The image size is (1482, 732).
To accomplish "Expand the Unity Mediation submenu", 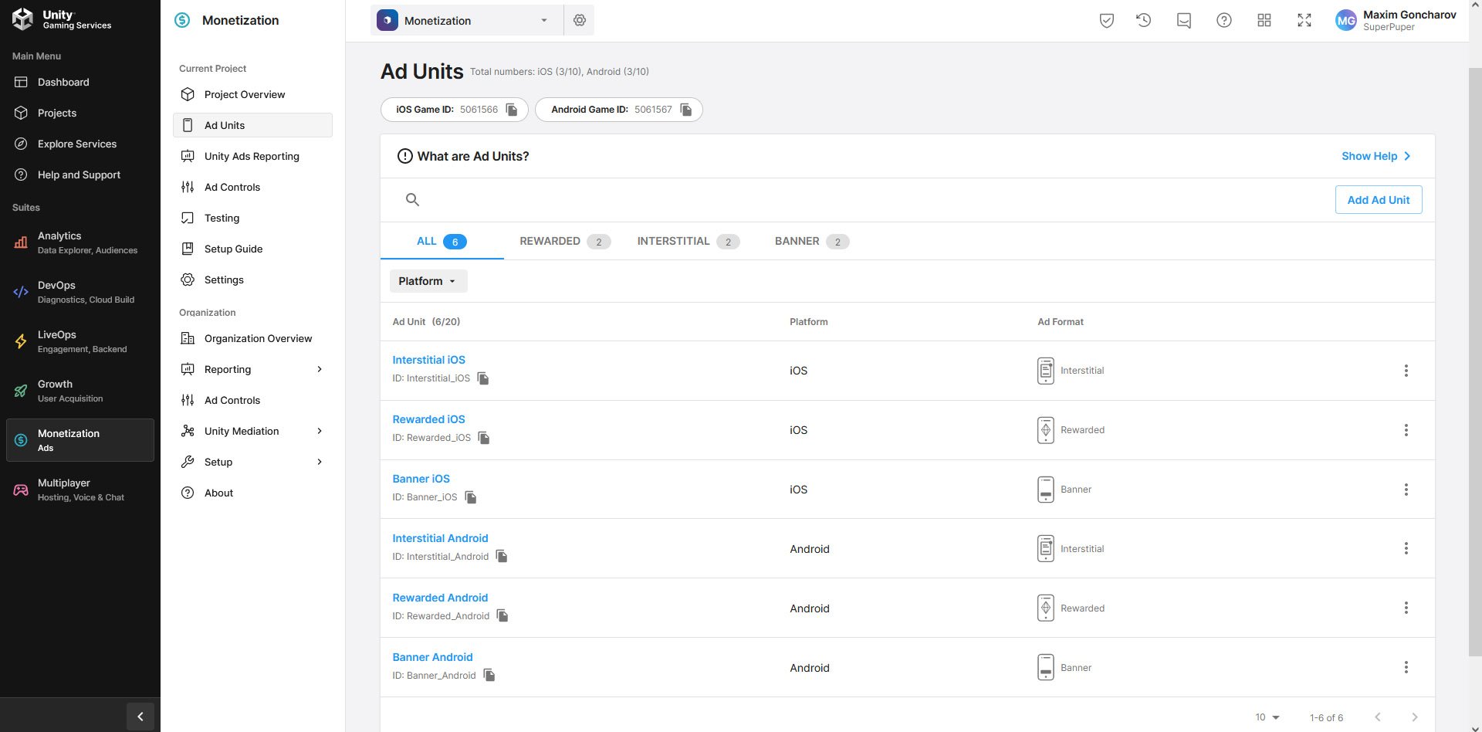I will pyautogui.click(x=320, y=431).
